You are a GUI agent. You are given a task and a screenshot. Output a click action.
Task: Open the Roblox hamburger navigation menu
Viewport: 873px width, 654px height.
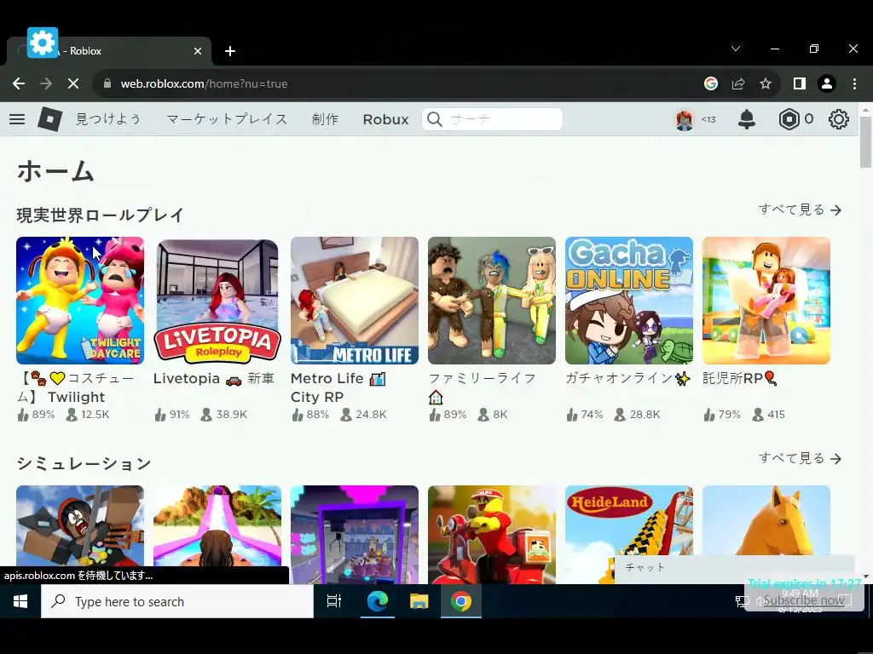click(x=17, y=119)
